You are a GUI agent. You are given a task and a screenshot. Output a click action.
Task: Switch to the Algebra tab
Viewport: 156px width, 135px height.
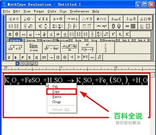15,40
